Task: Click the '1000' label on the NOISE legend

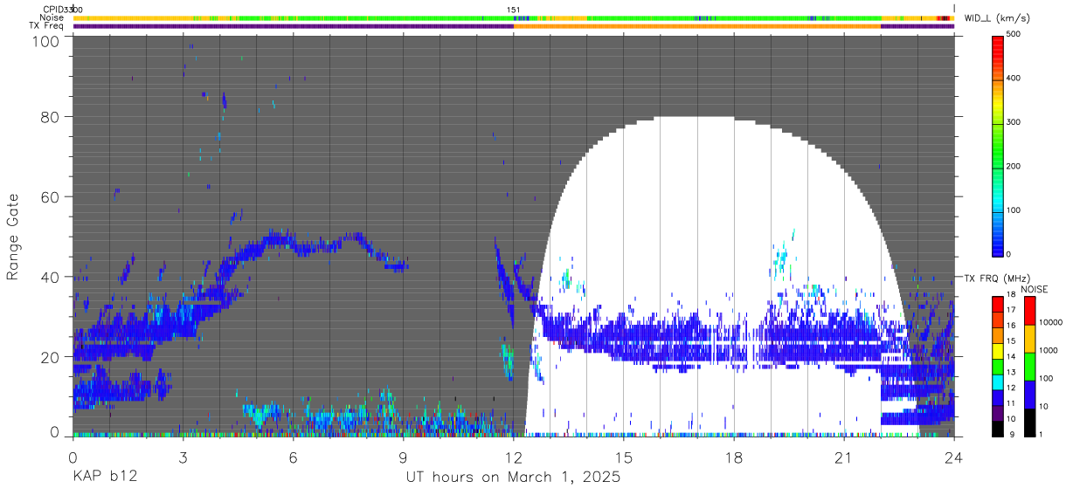Action: pos(1049,349)
